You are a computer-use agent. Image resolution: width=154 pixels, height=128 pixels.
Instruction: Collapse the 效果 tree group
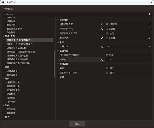(x=3, y=105)
